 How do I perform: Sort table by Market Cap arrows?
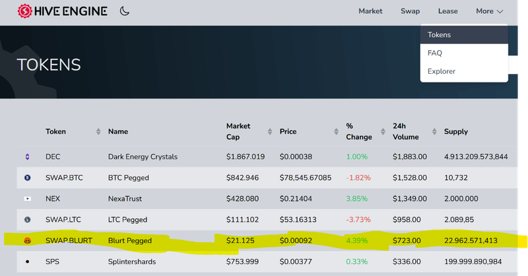[270, 132]
